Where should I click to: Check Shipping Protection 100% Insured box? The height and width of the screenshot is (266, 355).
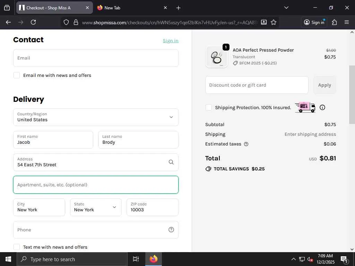208,107
